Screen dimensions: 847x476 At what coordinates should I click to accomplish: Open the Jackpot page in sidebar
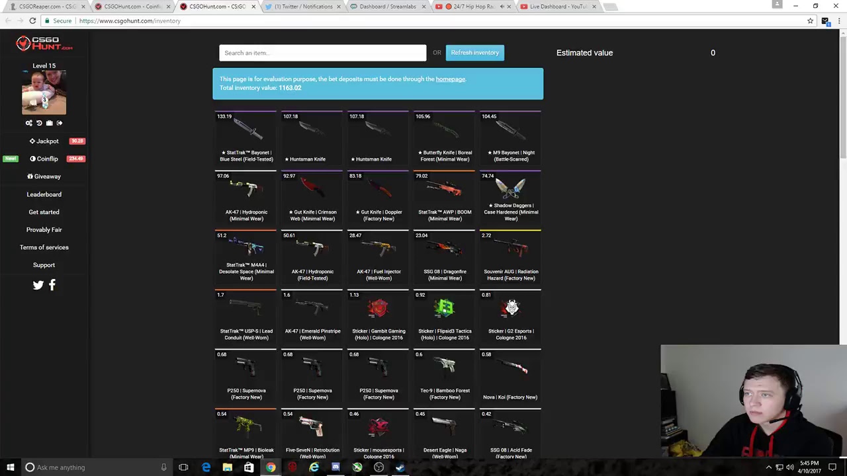(x=44, y=141)
